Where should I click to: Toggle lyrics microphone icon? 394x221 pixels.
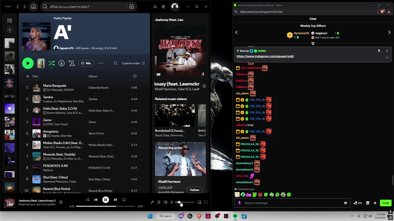(152, 202)
